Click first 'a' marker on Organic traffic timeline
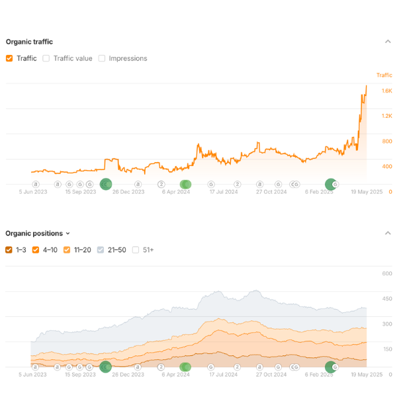The image size is (397, 397). pos(36,184)
